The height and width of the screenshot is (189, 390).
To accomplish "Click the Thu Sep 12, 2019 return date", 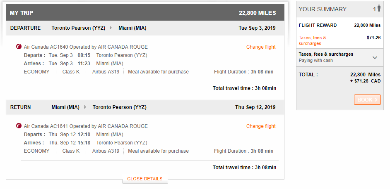I will (x=255, y=107).
